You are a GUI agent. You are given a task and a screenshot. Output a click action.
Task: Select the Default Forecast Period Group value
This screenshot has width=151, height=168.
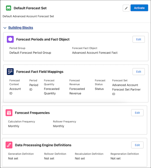(30, 53)
